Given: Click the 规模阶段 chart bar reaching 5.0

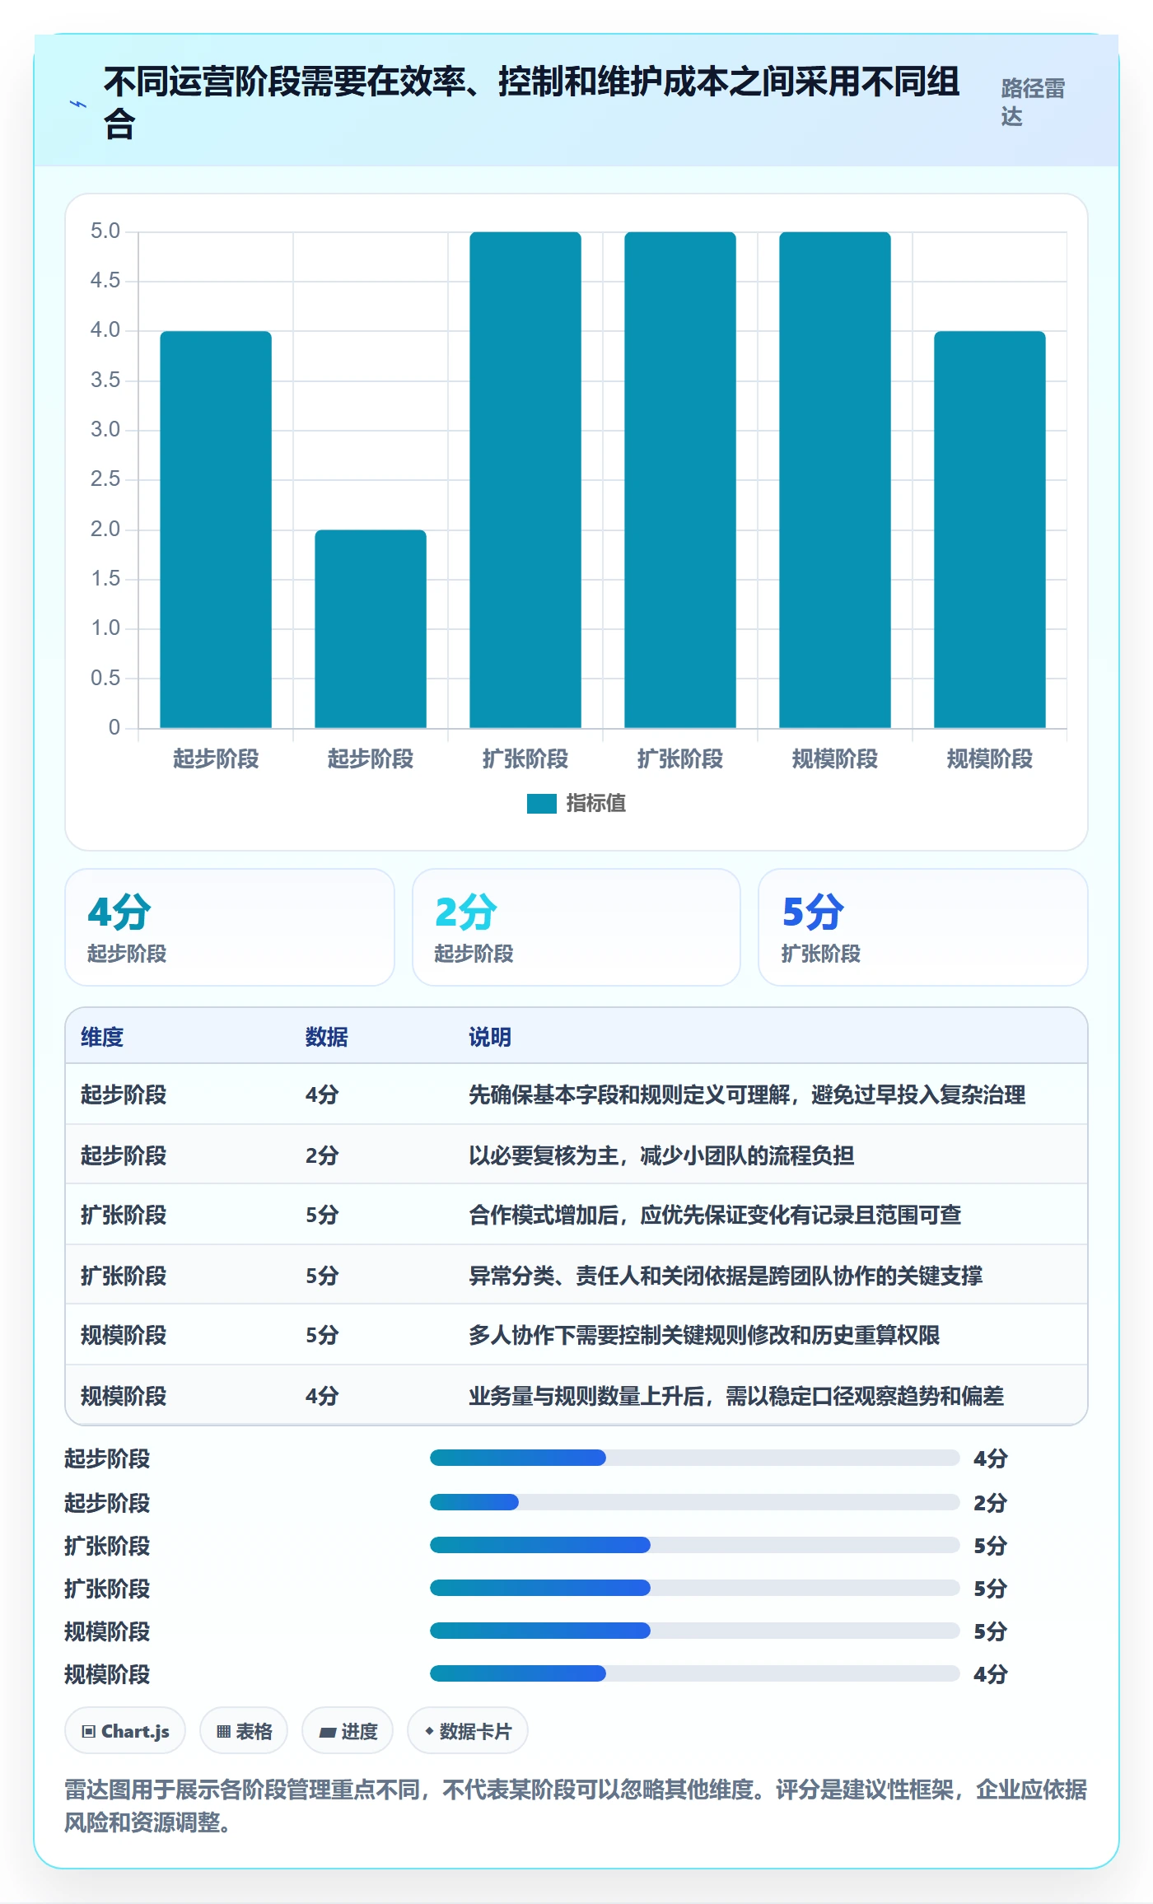Looking at the screenshot, I should pos(835,480).
